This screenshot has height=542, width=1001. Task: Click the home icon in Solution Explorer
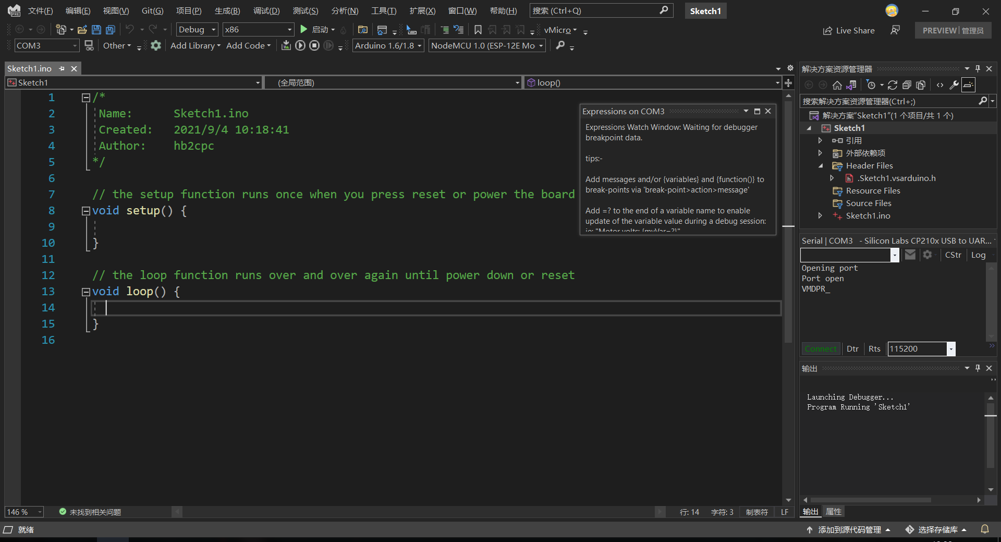pos(838,85)
